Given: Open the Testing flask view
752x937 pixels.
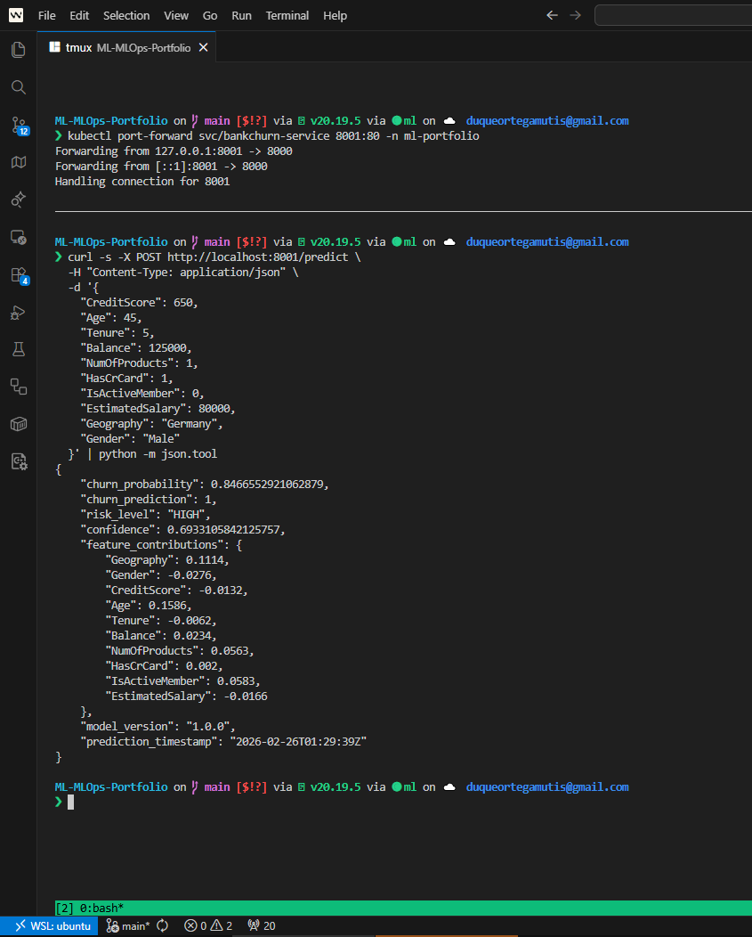Looking at the screenshot, I should click(x=18, y=349).
